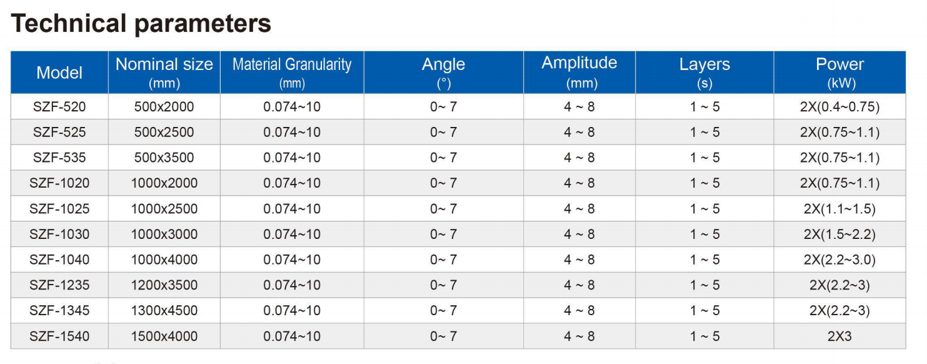This screenshot has width=927, height=364.
Task: Click the Amplitude column header
Action: 579,73
